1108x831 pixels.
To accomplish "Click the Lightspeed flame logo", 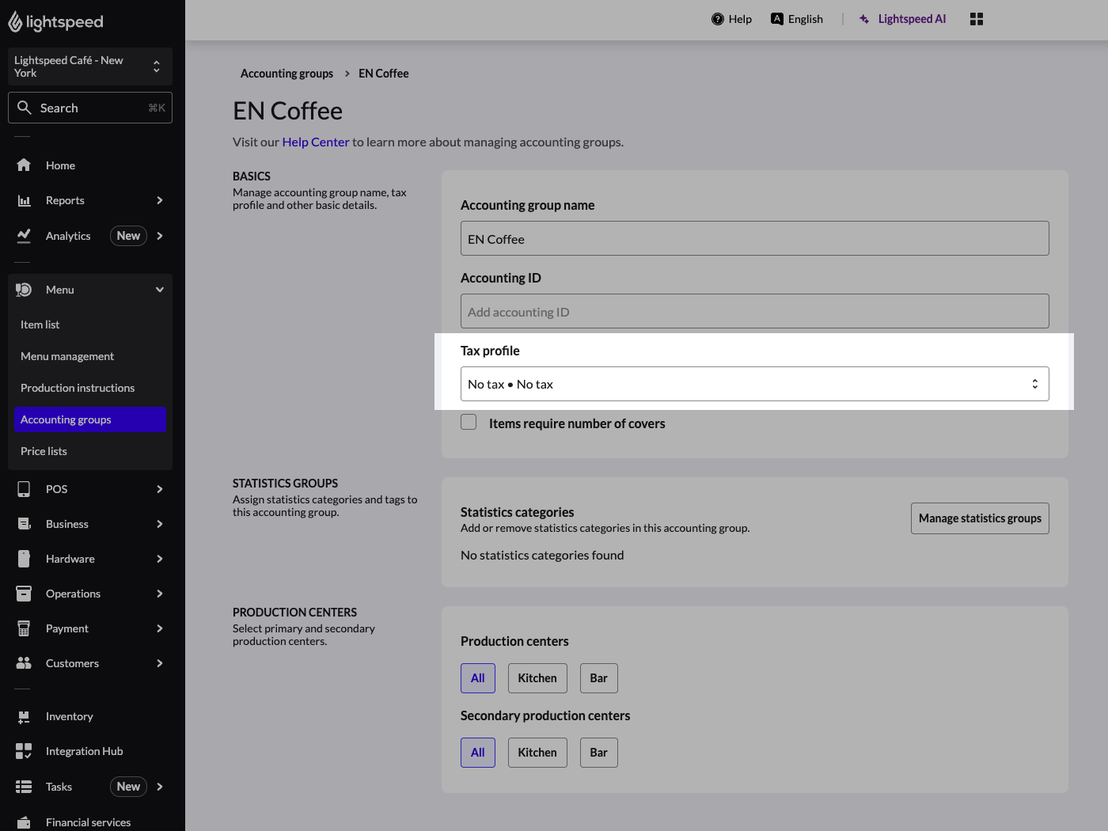I will [x=15, y=22].
